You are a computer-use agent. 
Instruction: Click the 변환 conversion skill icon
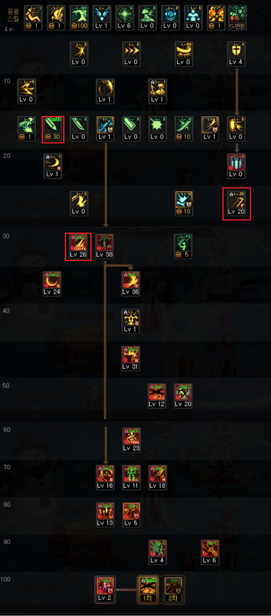coord(238,18)
